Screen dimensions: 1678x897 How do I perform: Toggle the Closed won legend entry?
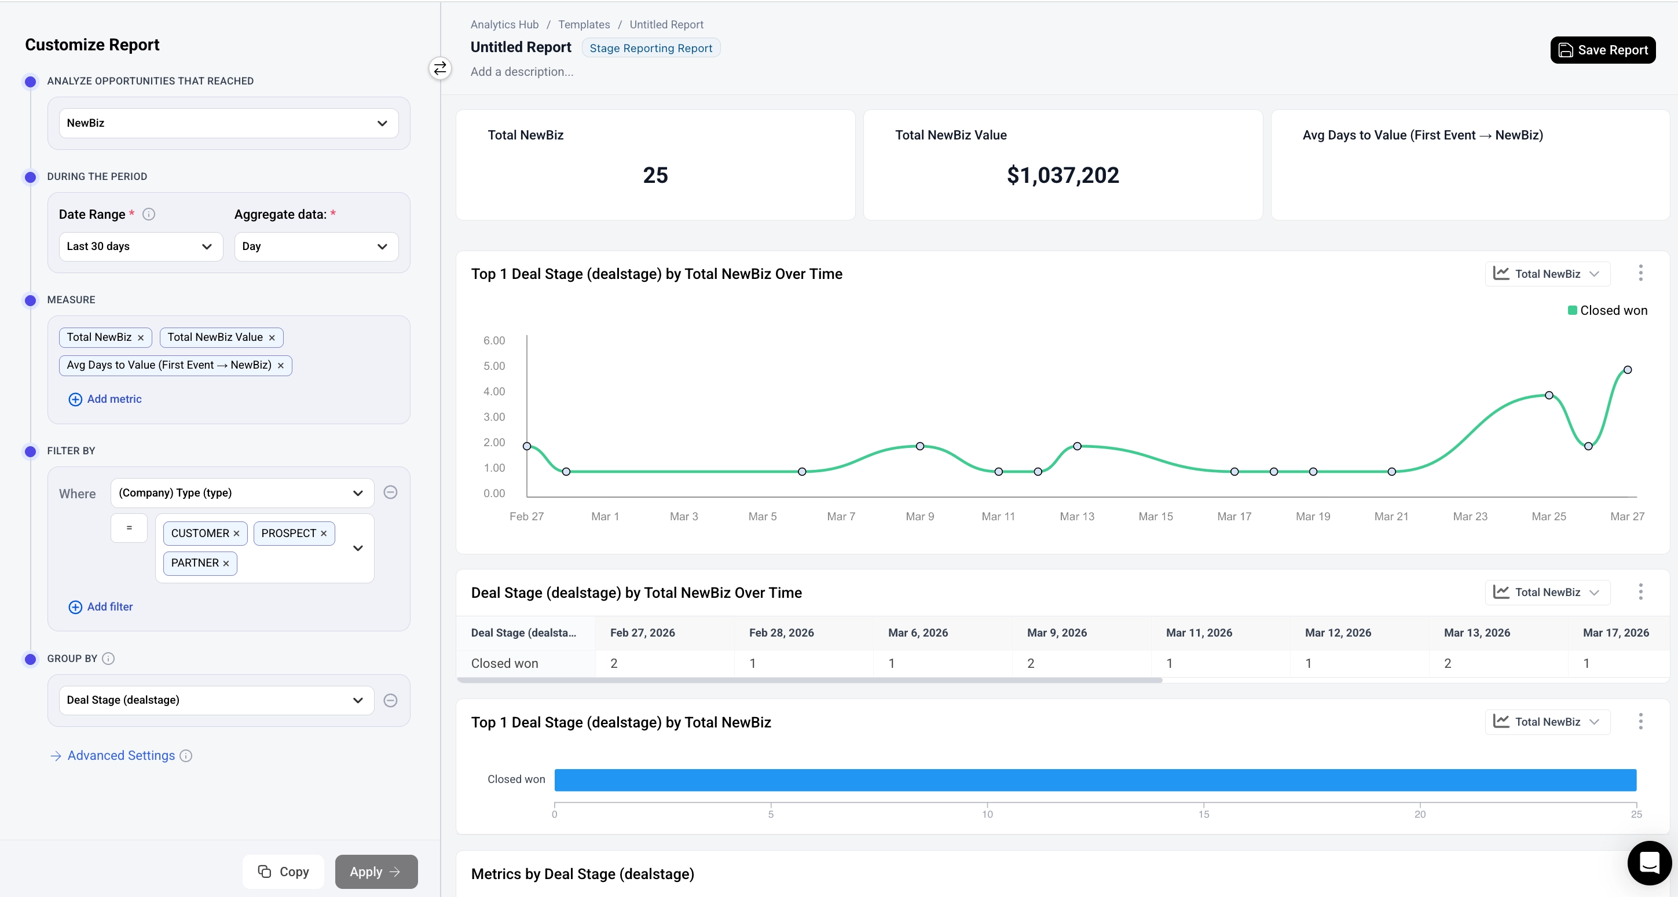click(1607, 311)
